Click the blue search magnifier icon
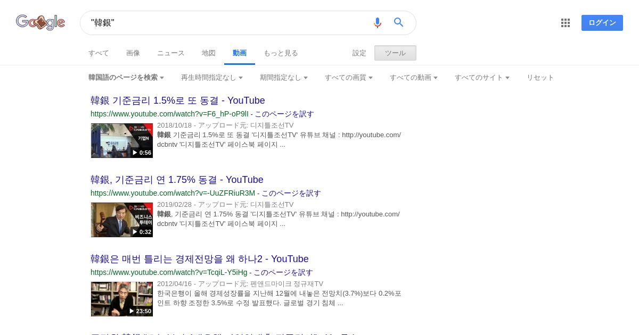 pyautogui.click(x=399, y=22)
